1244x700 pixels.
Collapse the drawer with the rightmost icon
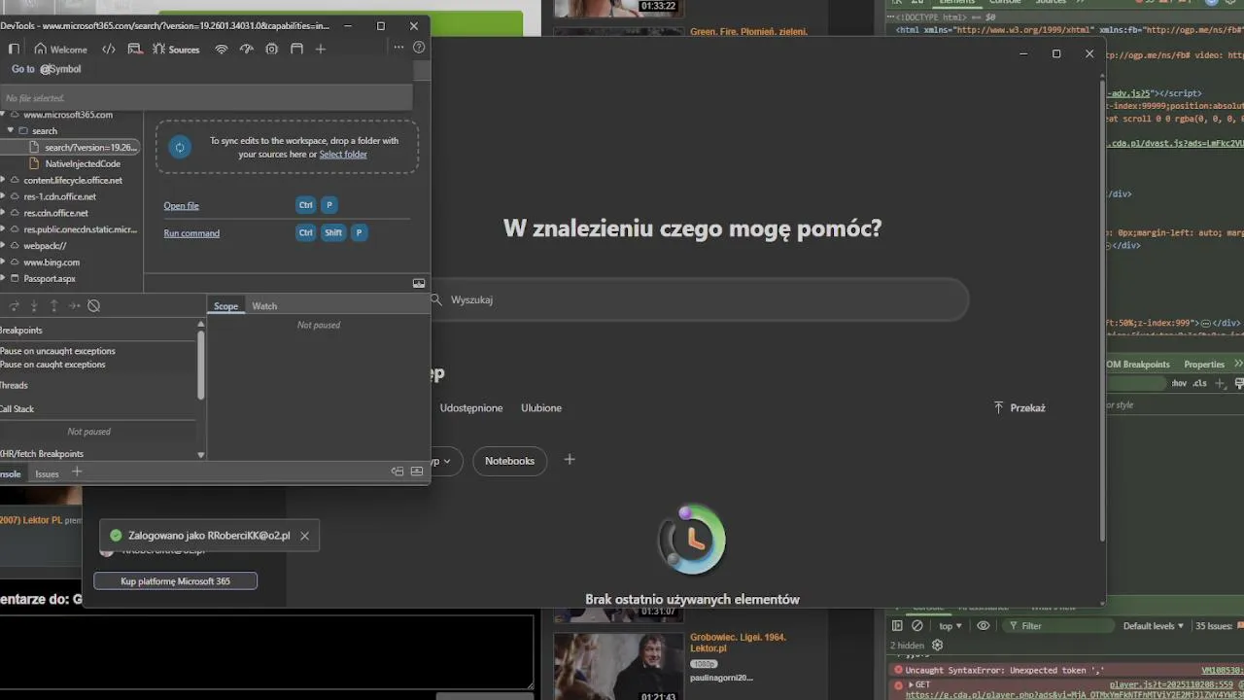click(417, 472)
